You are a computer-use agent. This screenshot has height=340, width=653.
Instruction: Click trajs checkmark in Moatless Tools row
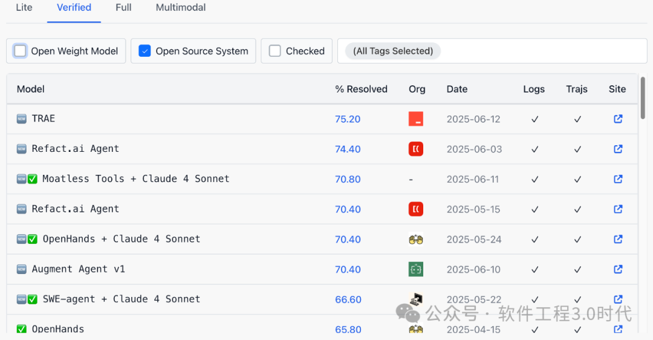tap(577, 179)
